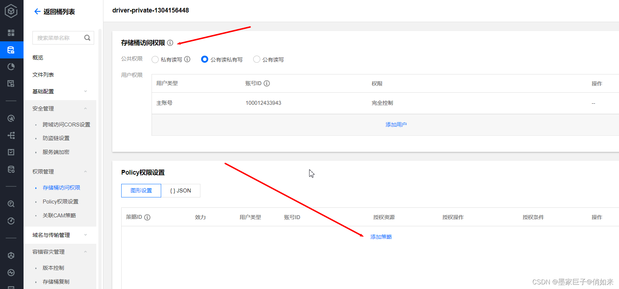619x289 pixels.
Task: Click info icon beside 账号ID in user table
Action: (267, 83)
